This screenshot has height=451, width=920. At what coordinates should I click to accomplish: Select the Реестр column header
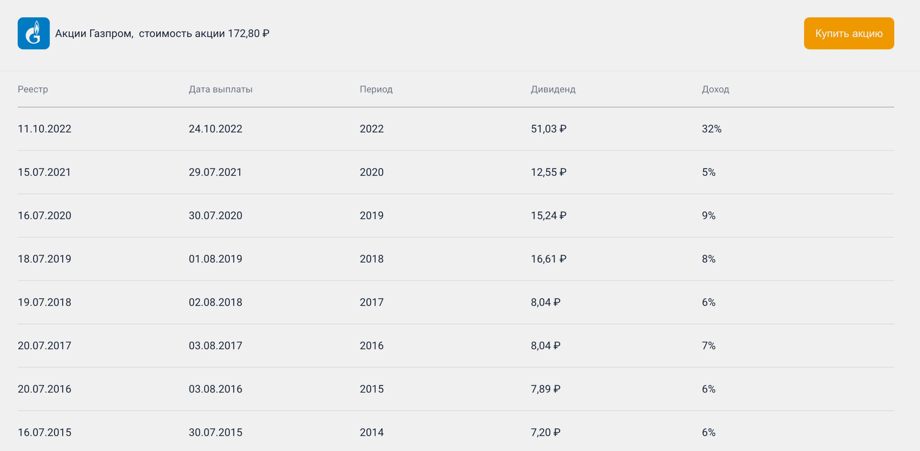click(x=33, y=89)
